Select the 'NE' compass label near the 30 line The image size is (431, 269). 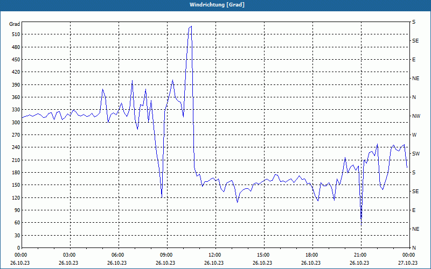415,229
